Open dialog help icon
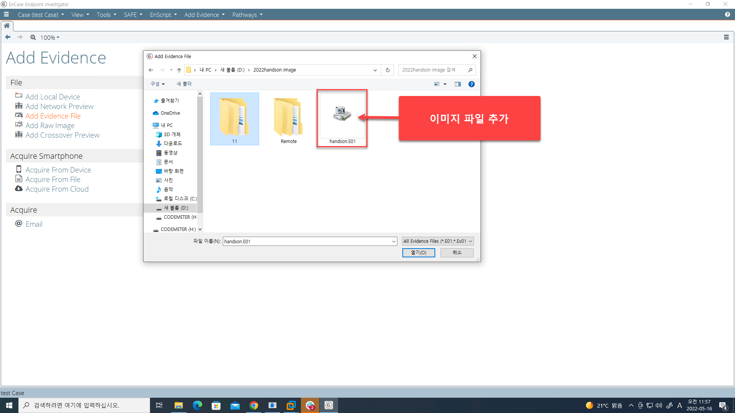The height and width of the screenshot is (413, 735). tap(472, 84)
